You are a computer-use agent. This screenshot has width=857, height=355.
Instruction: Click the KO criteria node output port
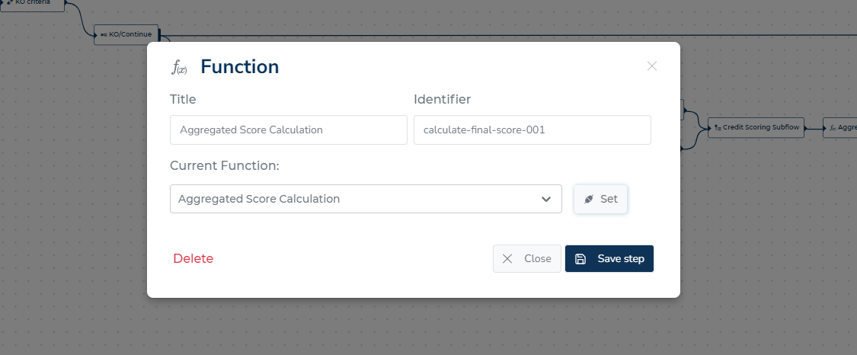point(66,2)
